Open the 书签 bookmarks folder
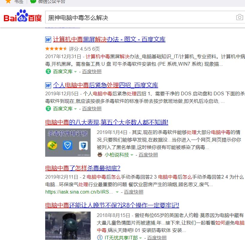The height and width of the screenshot is (240, 245). click(x=19, y=1)
